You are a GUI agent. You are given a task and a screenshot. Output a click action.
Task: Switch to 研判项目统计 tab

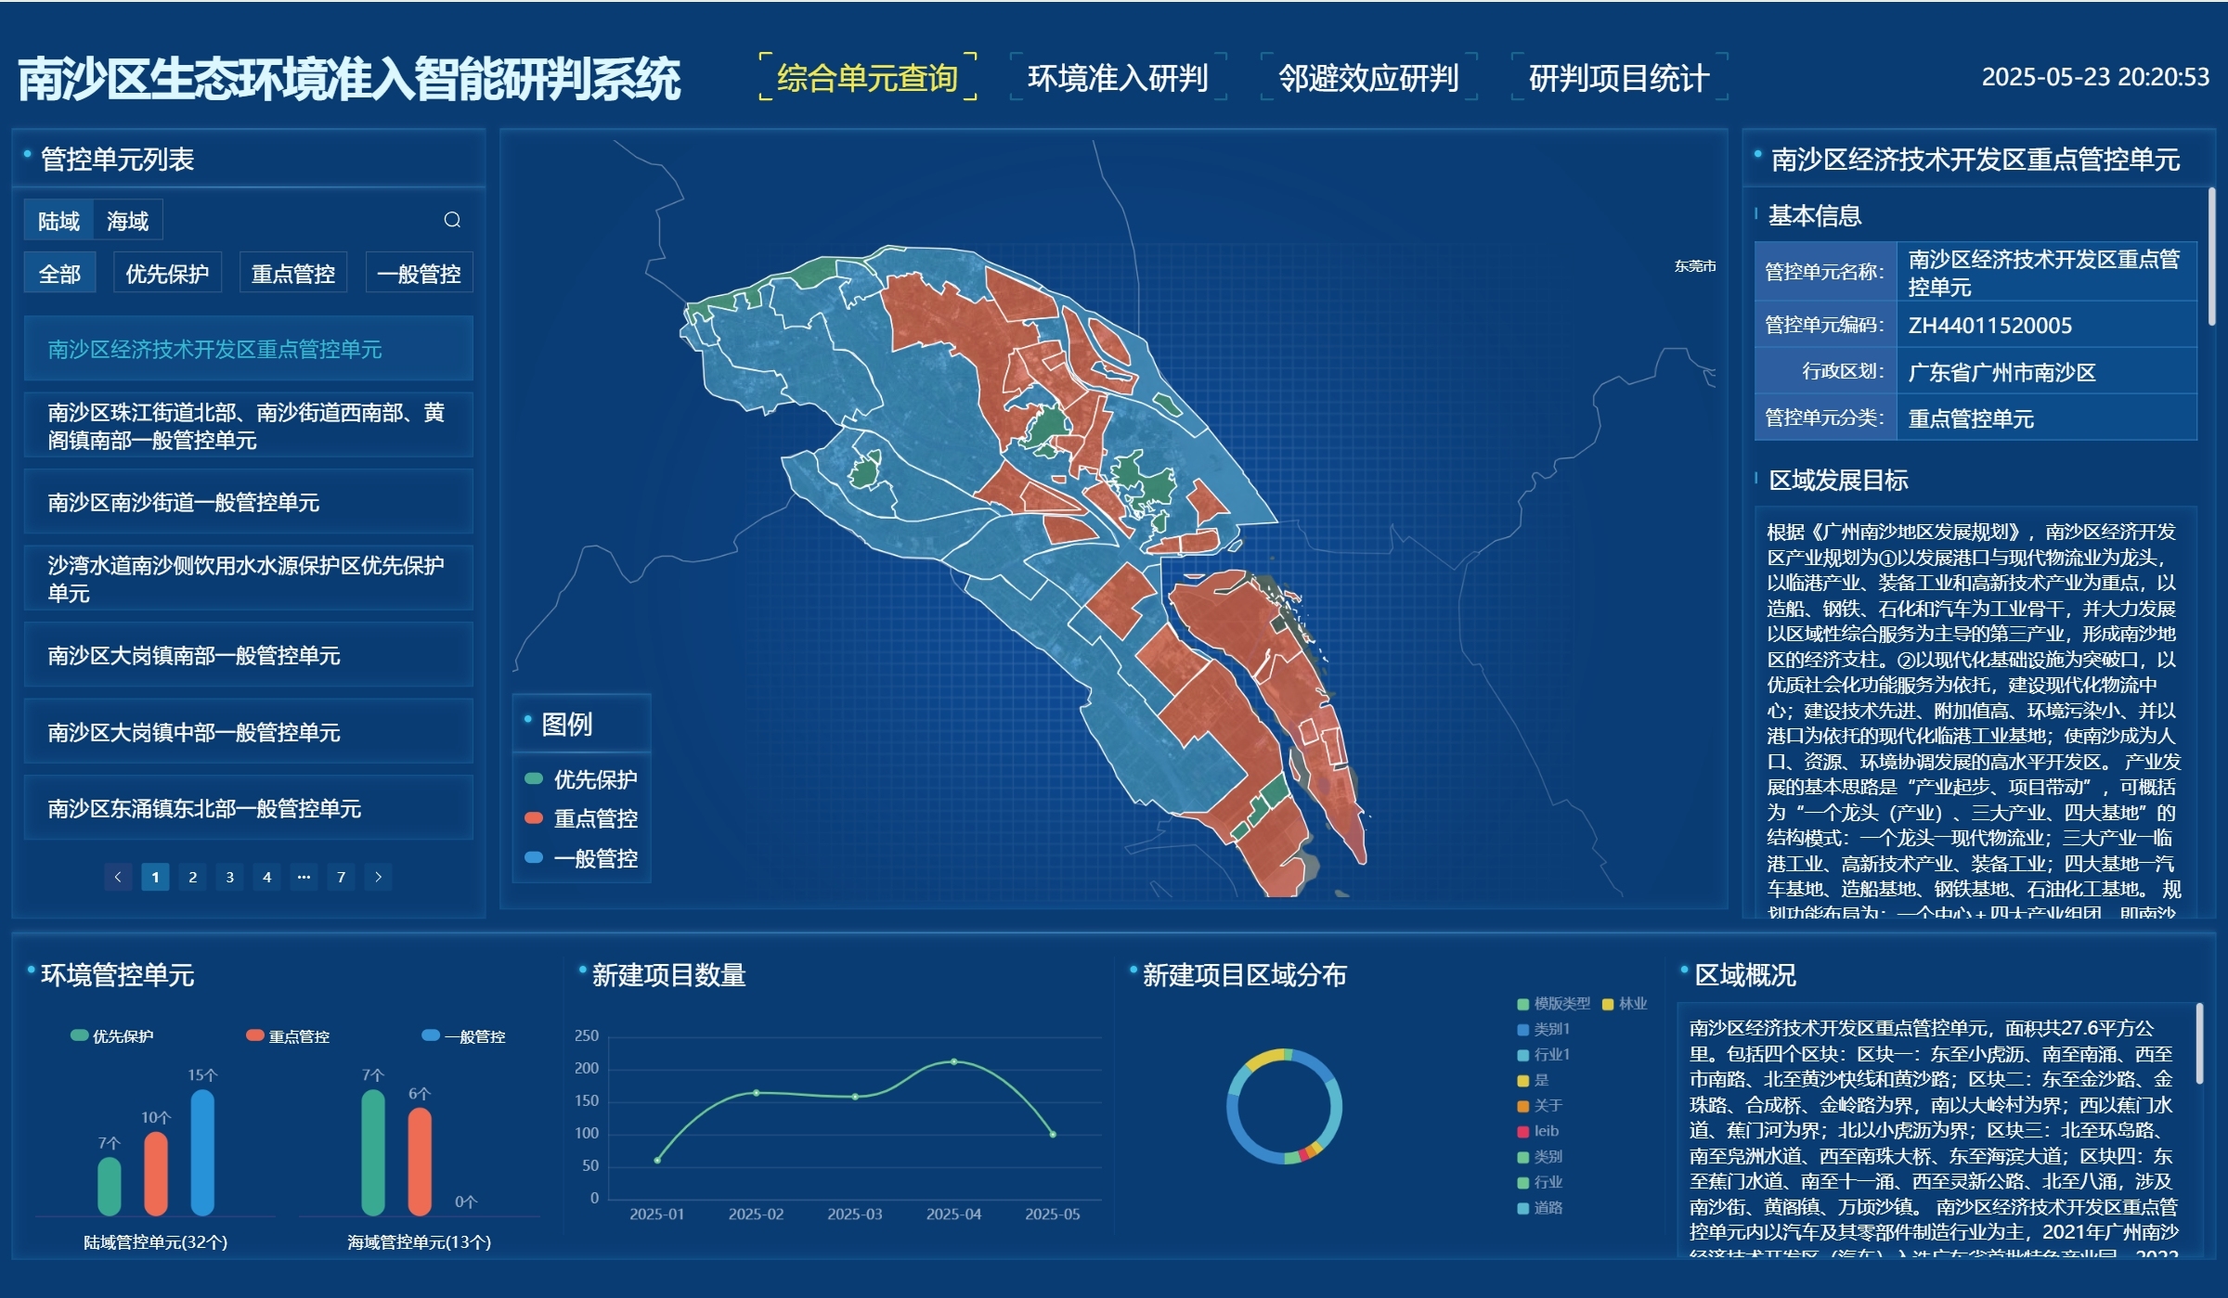point(1618,78)
